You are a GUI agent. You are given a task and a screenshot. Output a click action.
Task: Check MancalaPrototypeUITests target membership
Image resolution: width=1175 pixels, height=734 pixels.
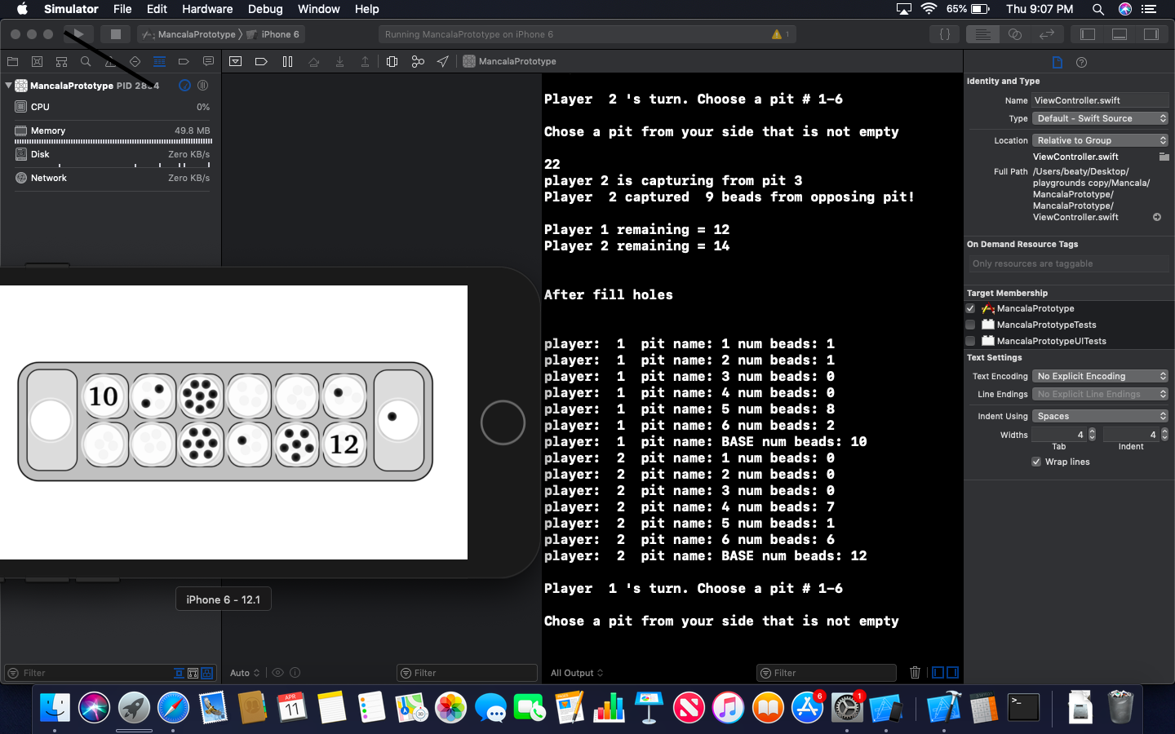(x=970, y=341)
